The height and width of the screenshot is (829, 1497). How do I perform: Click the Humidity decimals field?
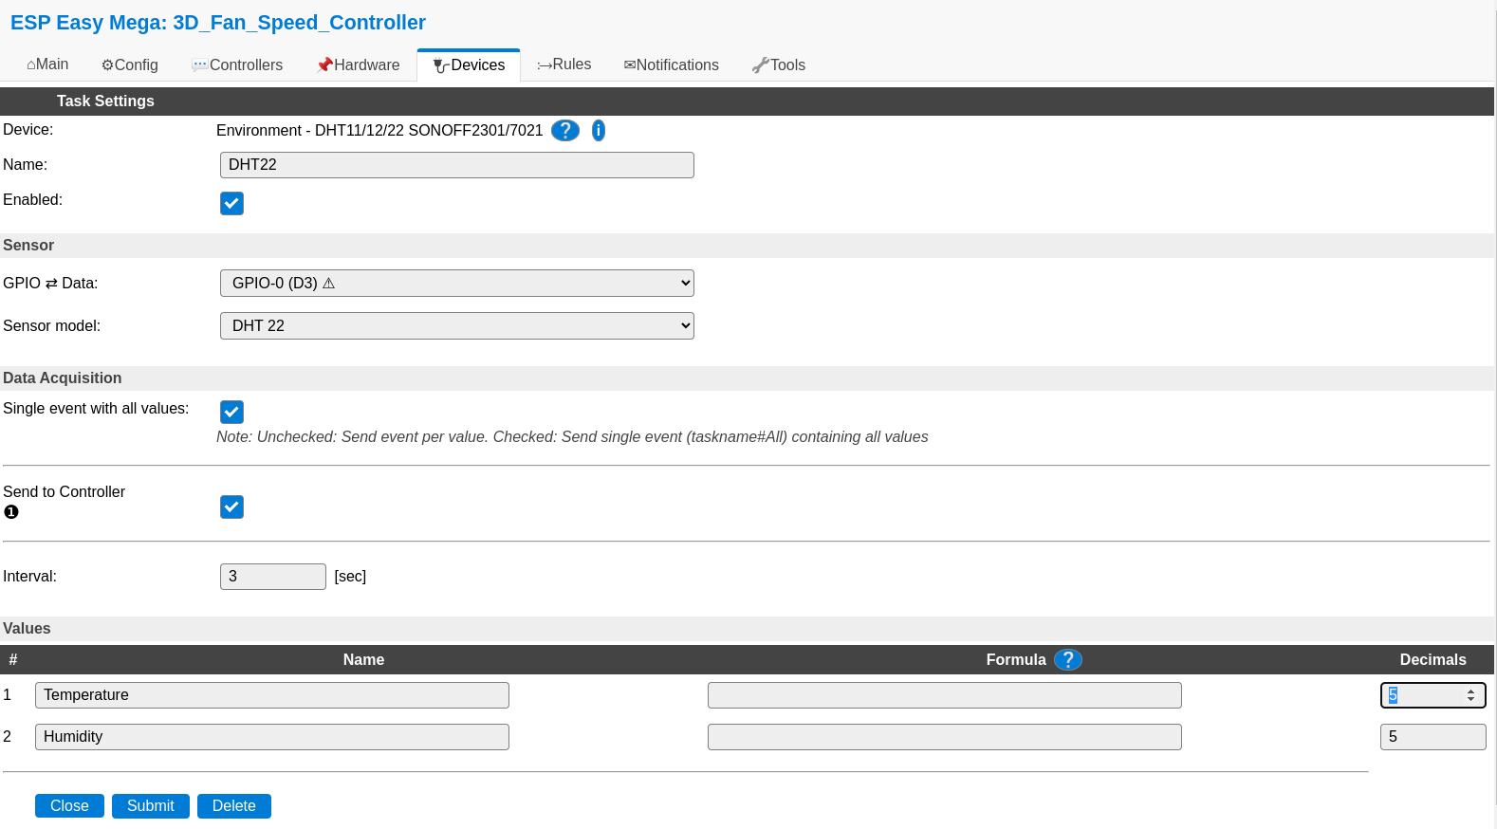(x=1433, y=737)
